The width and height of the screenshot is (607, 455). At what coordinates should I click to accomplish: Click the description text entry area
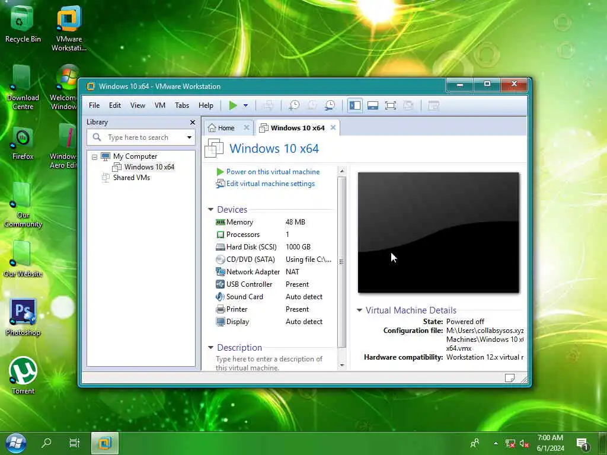click(269, 363)
